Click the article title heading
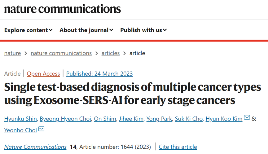The height and width of the screenshot is (154, 268). coord(133,94)
